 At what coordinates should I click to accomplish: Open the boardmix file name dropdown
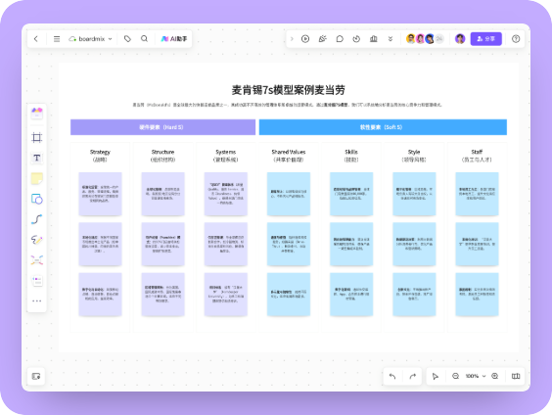[90, 39]
